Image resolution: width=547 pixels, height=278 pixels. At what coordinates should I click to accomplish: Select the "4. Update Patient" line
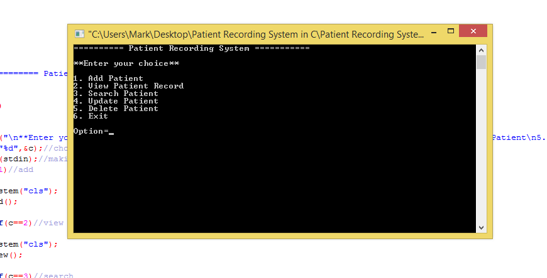116,102
